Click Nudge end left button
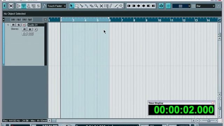Viewport: 224px width, 126px height. [148, 6]
